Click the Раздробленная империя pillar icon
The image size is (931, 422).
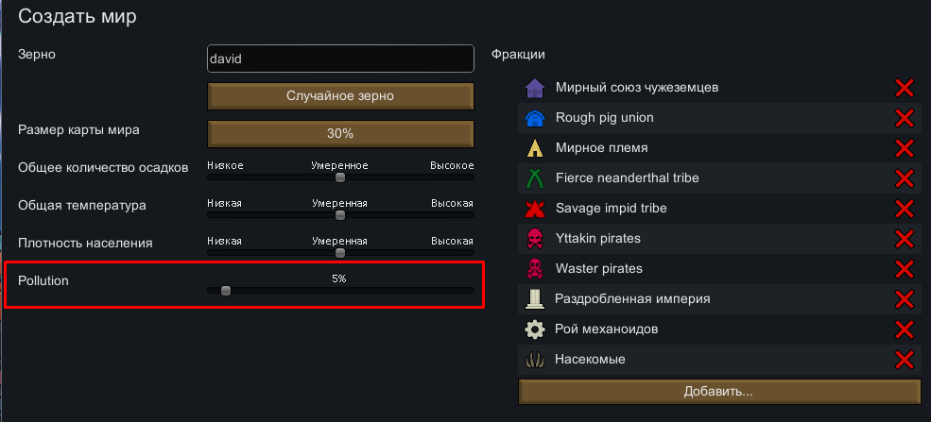534,299
